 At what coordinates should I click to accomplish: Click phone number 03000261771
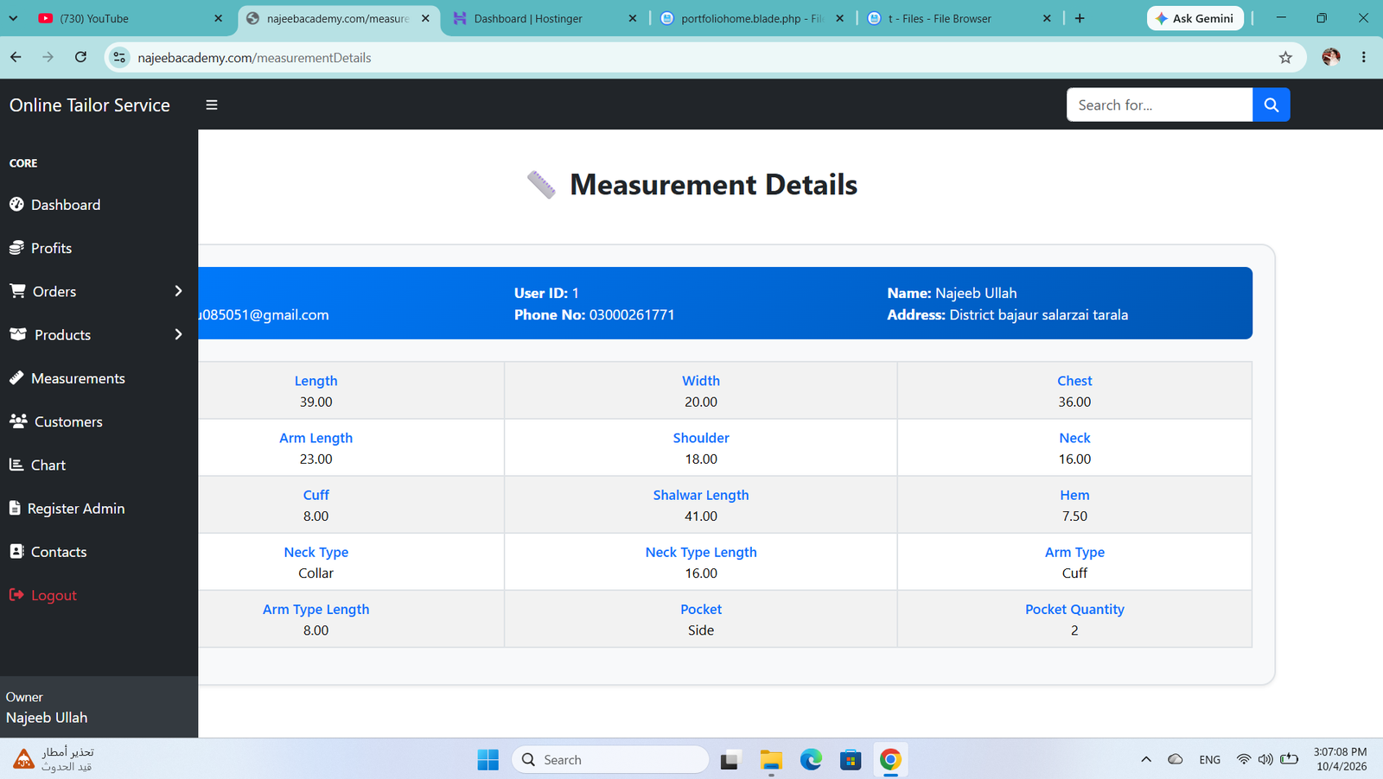click(x=632, y=314)
